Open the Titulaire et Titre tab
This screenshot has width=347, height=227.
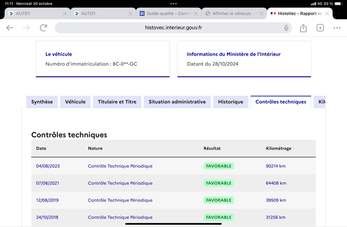click(117, 102)
